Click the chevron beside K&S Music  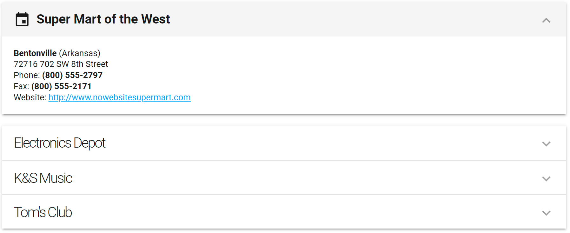547,178
